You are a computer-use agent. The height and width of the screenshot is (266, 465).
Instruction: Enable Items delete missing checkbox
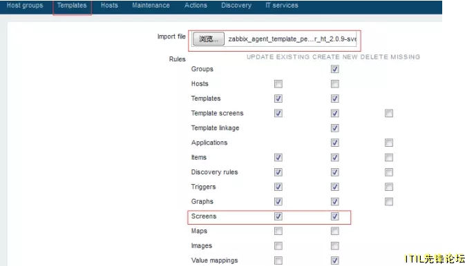point(389,157)
